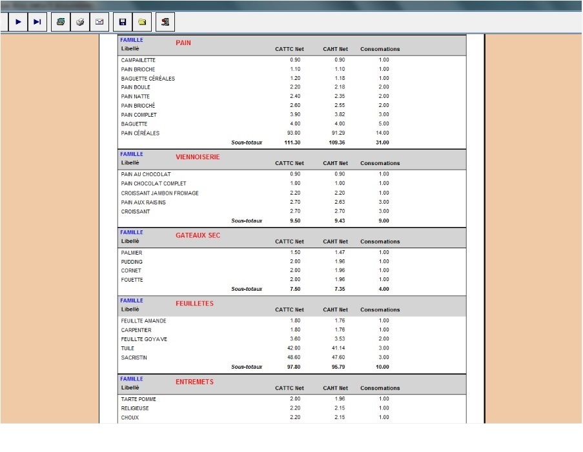Image resolution: width=583 pixels, height=452 pixels.
Task: Click the CAMPAILETTE row label
Action: 138,60
